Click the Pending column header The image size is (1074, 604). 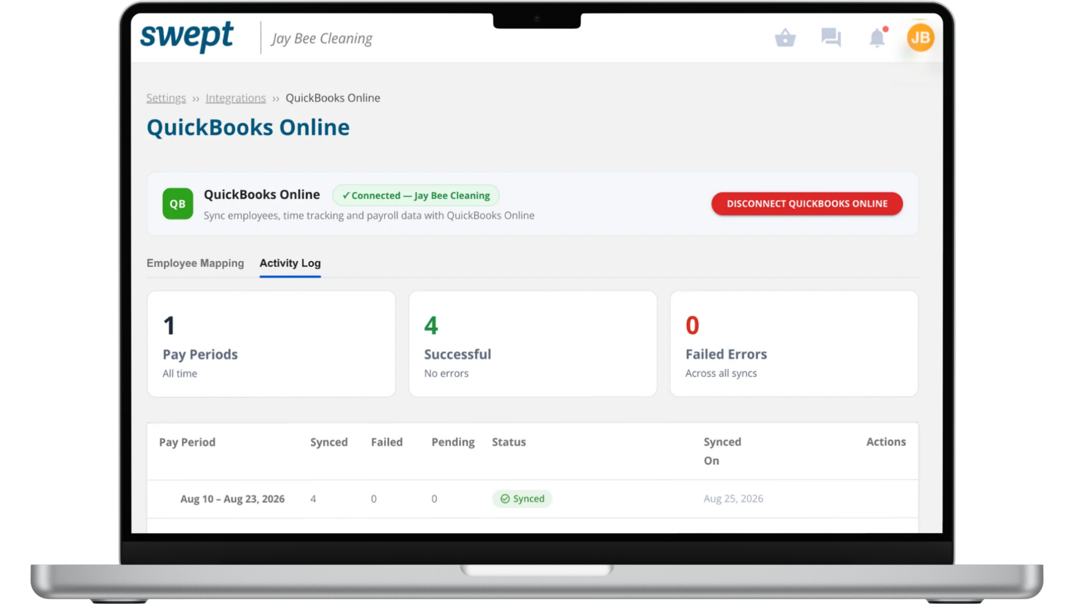pos(453,442)
